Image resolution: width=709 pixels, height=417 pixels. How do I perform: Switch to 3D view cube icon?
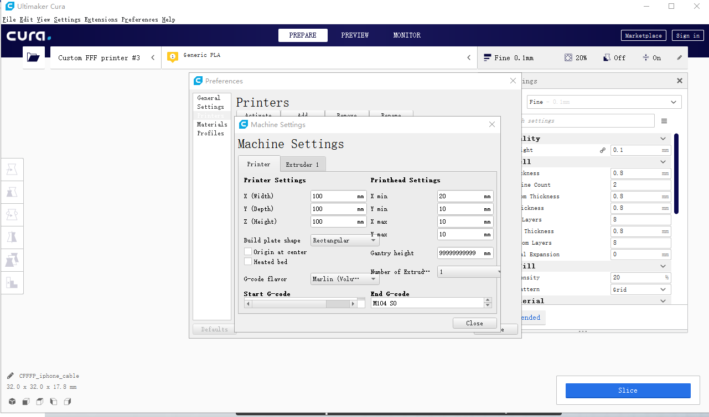click(x=12, y=402)
